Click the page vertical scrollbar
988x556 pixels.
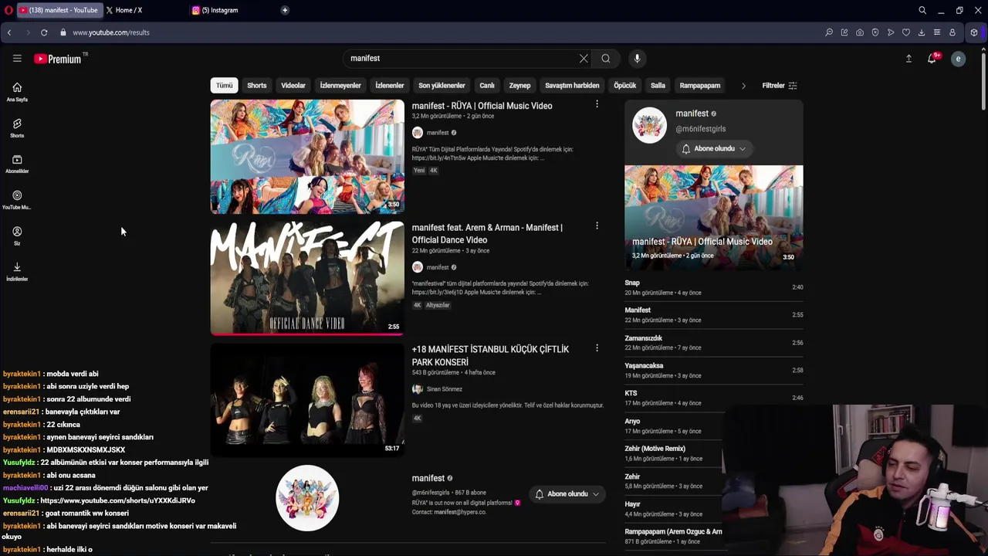click(x=983, y=81)
